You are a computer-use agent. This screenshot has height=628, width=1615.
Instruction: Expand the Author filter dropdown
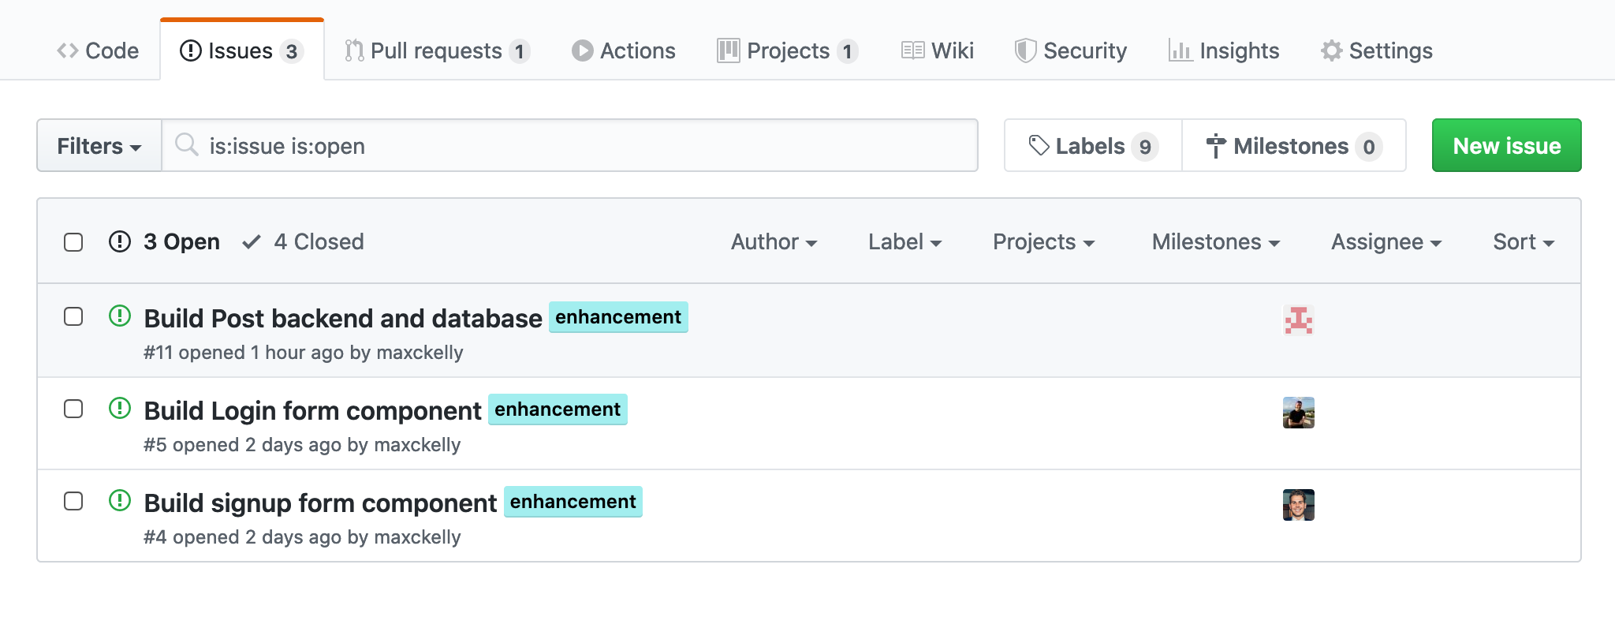(x=774, y=242)
